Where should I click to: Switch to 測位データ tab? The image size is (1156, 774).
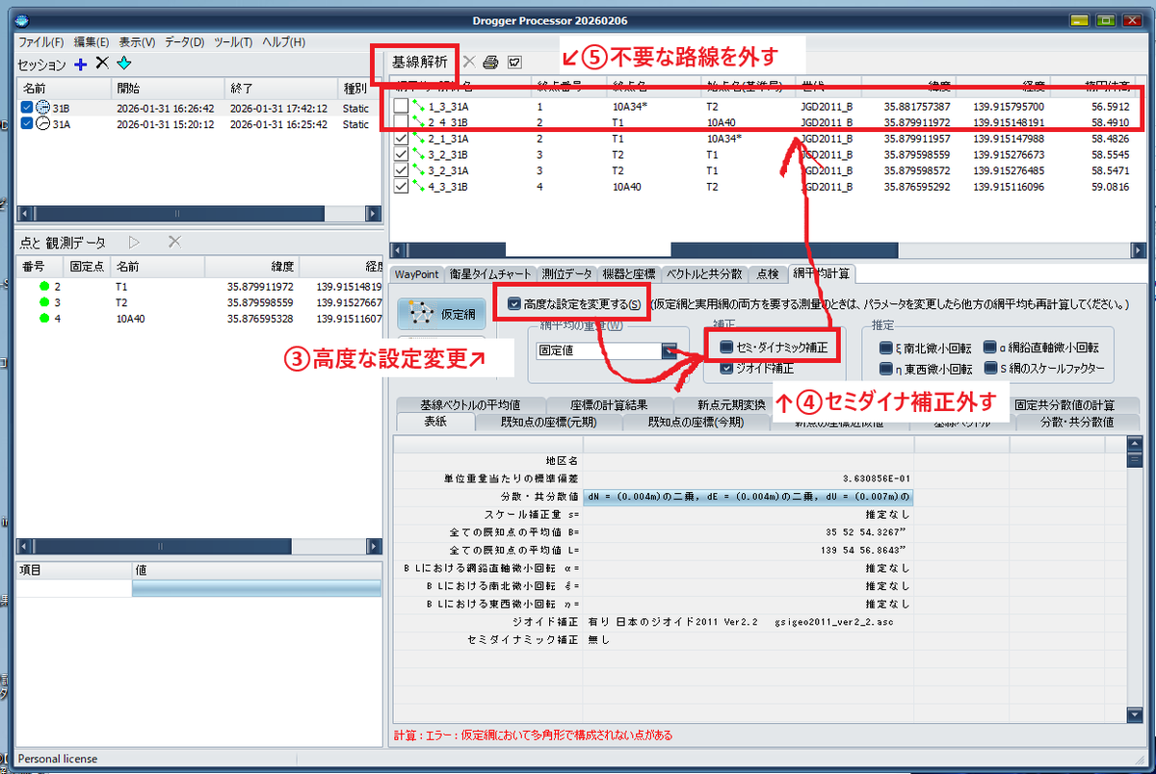pos(566,274)
